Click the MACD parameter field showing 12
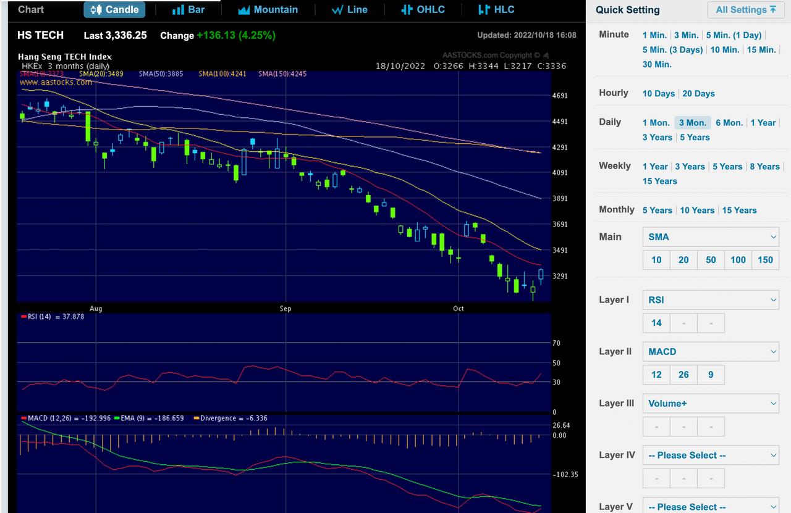The image size is (791, 513). pos(656,375)
